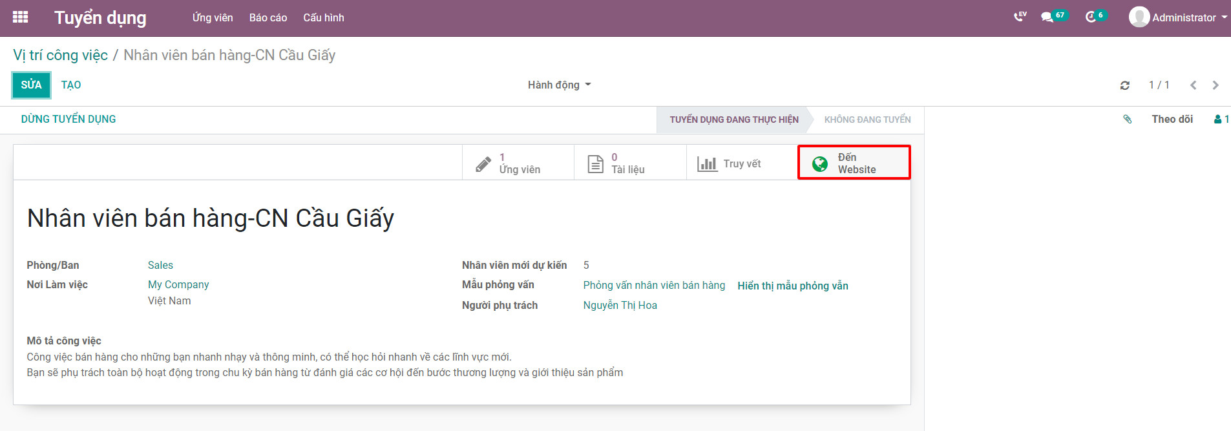Open the apps grid menu icon
Viewport: 1231px width, 431px height.
pyautogui.click(x=20, y=17)
